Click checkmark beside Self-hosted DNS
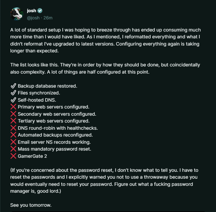Screen dimensions: 216x212 coord(13,100)
